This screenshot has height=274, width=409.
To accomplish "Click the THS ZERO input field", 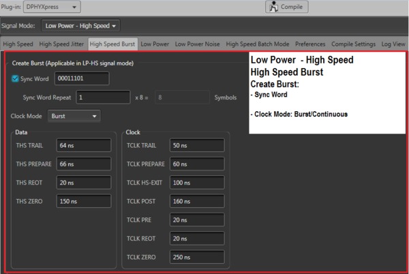I will click(83, 201).
